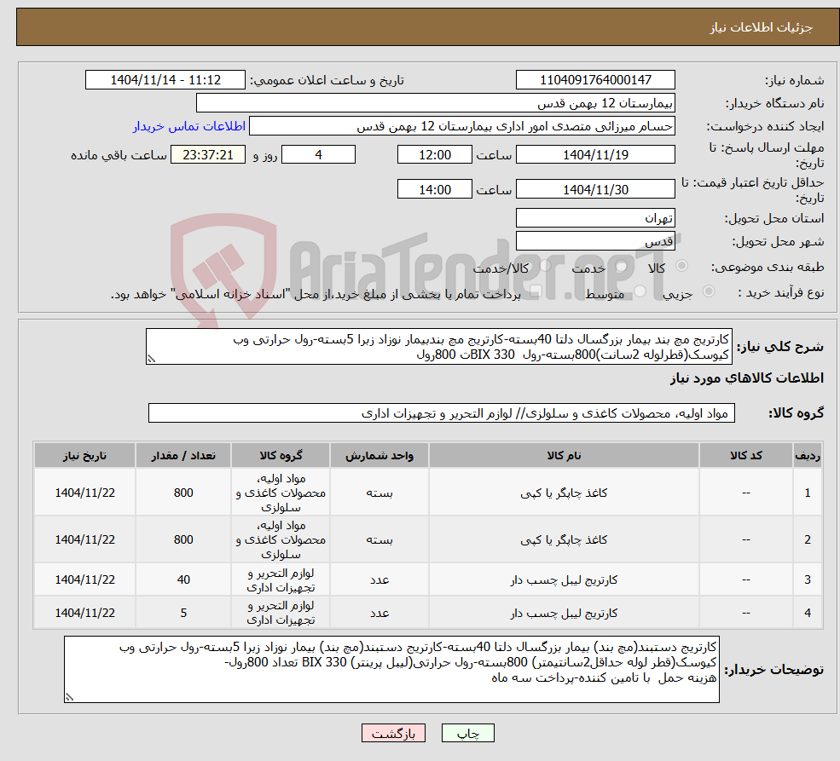
Task: Click the goods group لوازم التحریر in row 3
Action: pos(281,580)
